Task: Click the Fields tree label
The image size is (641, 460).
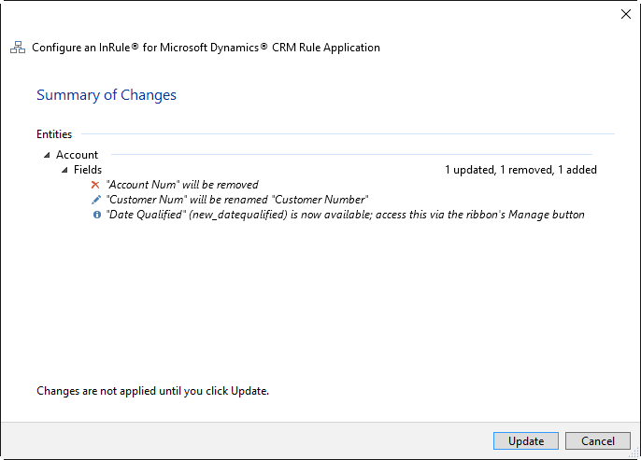Action: click(x=88, y=170)
